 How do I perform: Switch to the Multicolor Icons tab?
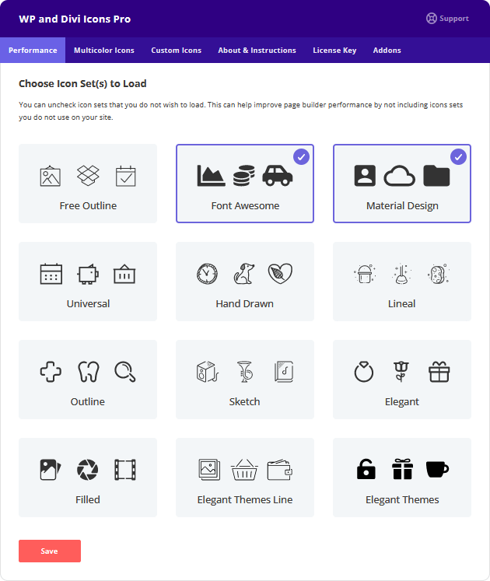104,51
